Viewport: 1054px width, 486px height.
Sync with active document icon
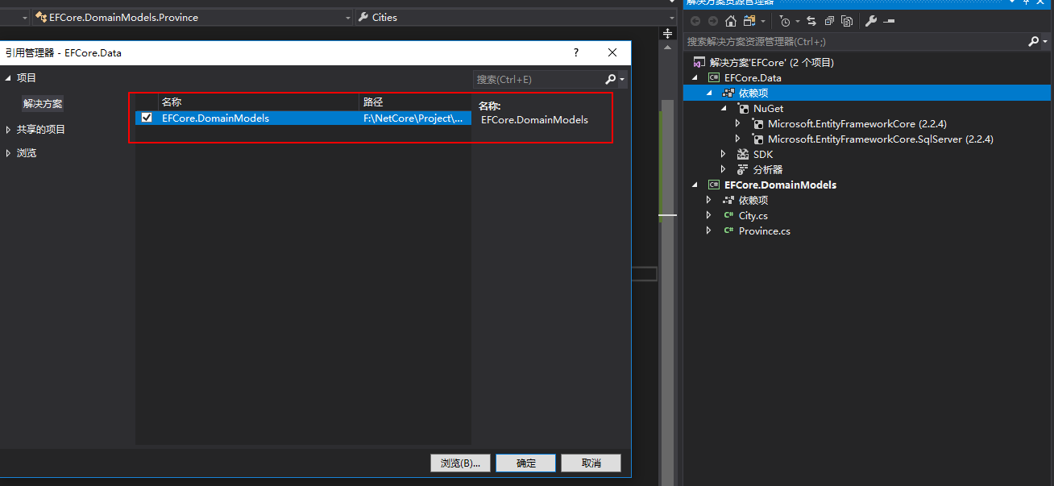[811, 21]
